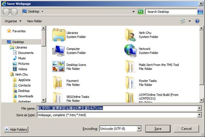Click the Cancel button

[186, 129]
